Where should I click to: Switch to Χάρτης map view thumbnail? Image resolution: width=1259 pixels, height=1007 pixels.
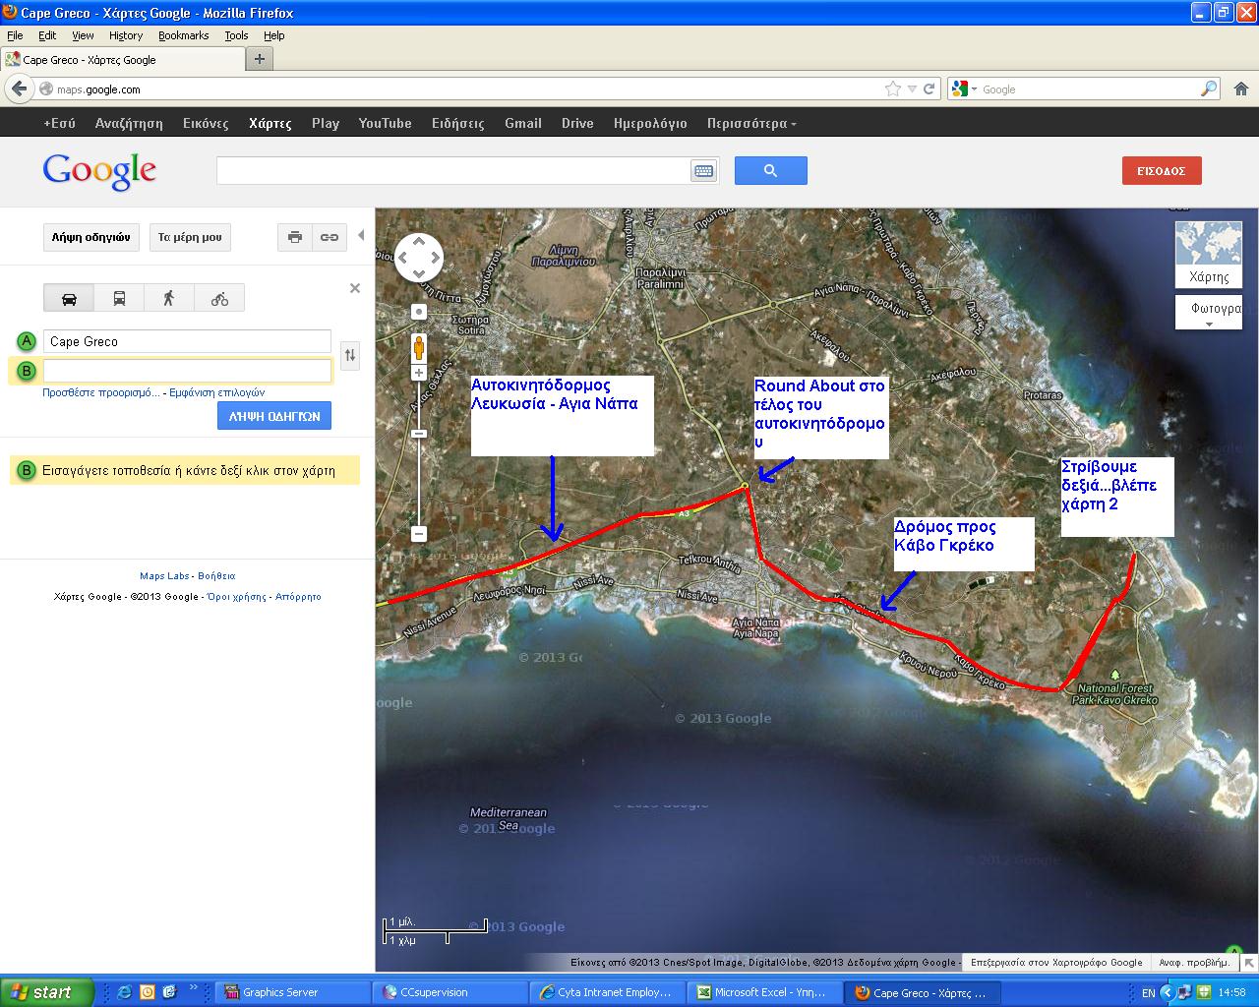click(1209, 254)
